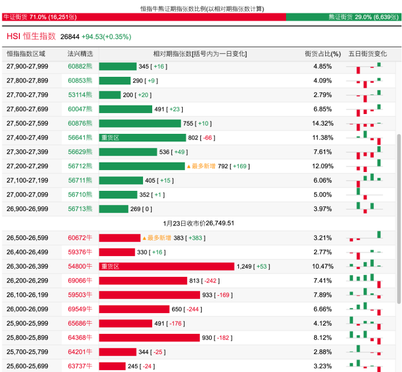The image size is (402, 372).
Task: Click the 最多新增 triangle marker in bull row 26,500-26,599
Action: (x=144, y=238)
